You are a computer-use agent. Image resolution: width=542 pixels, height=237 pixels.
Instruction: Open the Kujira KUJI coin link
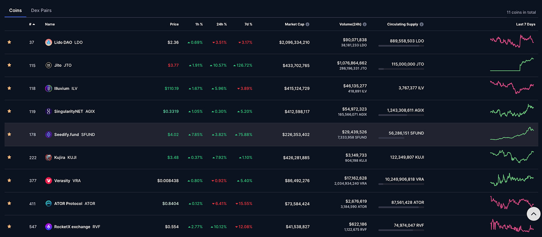coord(61,157)
